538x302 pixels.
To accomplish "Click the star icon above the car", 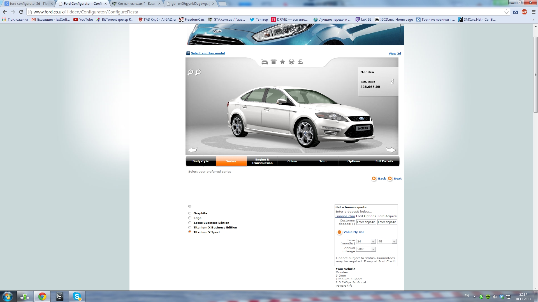I will 282,62.
